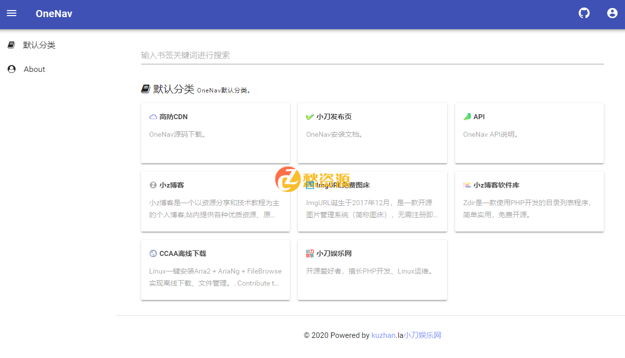Click the list icon beside 小z博客软件库

click(467, 185)
